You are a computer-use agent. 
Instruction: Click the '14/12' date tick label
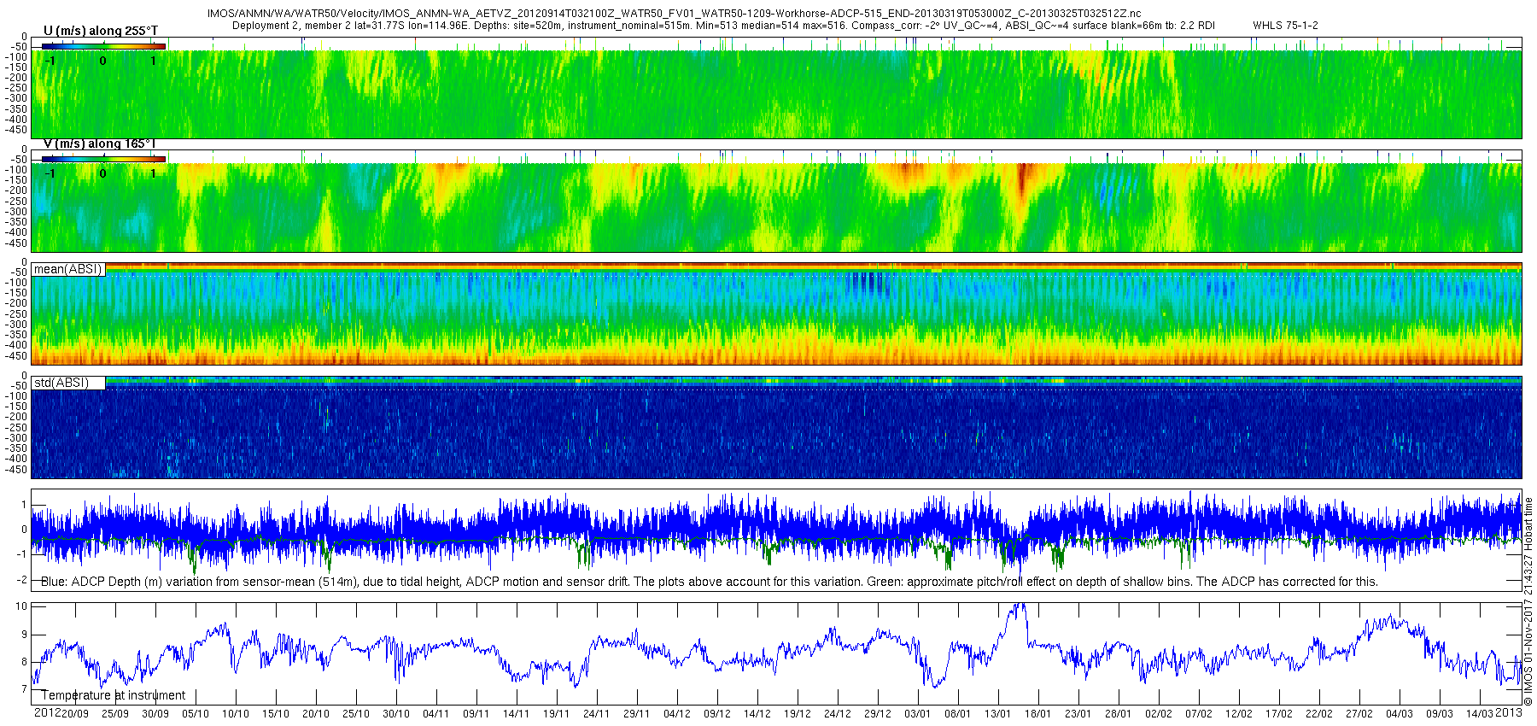pyautogui.click(x=757, y=714)
